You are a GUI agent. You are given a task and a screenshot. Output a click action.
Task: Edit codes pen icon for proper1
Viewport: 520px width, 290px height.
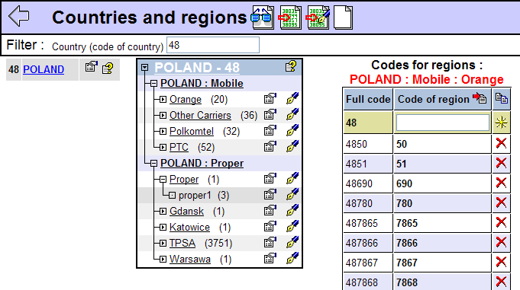[292, 194]
